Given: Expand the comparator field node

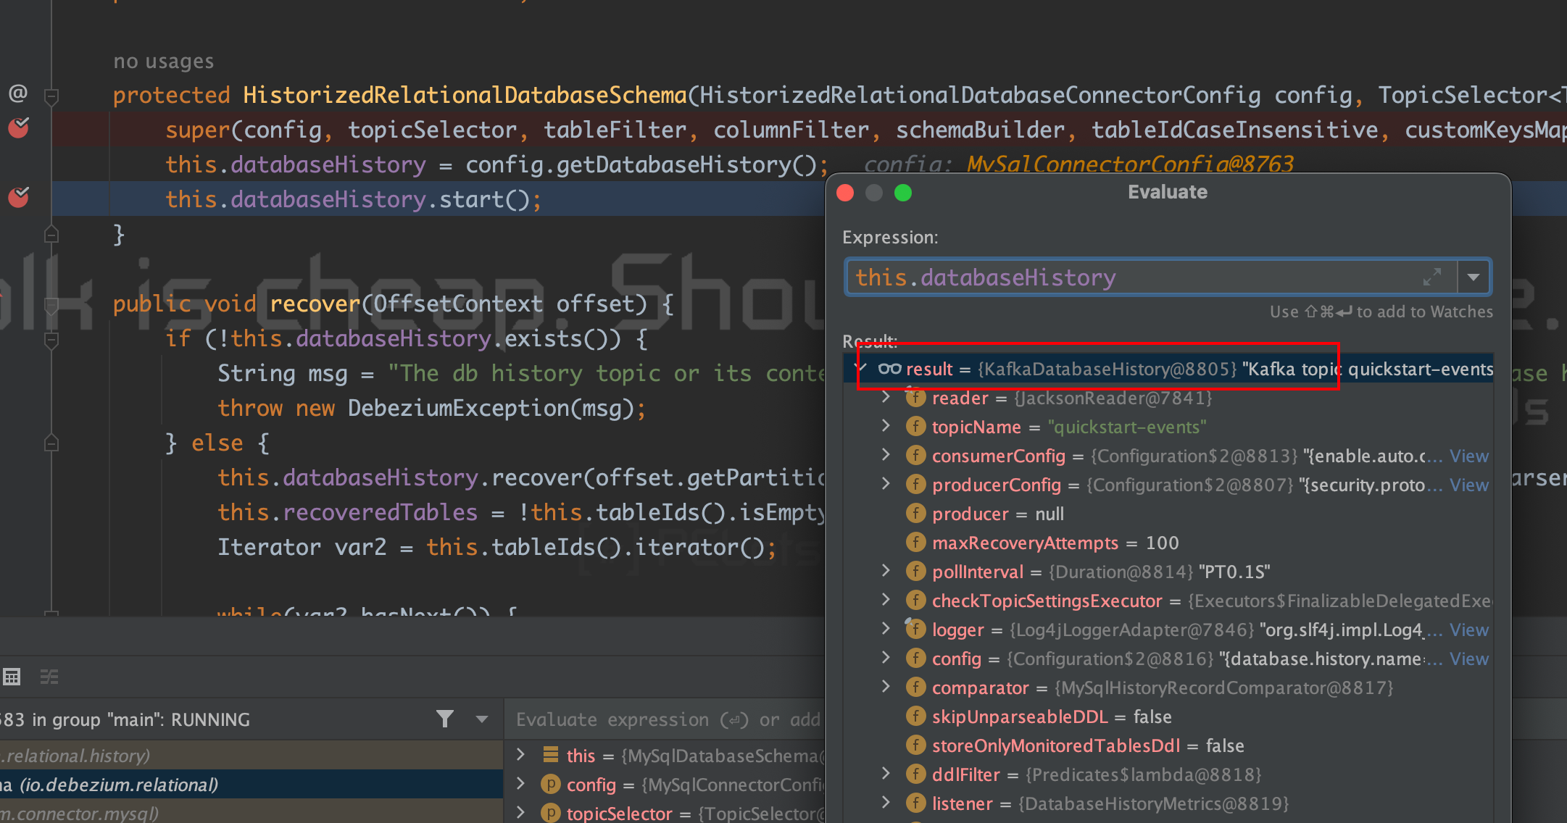Looking at the screenshot, I should [x=886, y=687].
